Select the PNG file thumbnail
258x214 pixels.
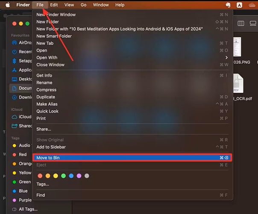(237, 47)
